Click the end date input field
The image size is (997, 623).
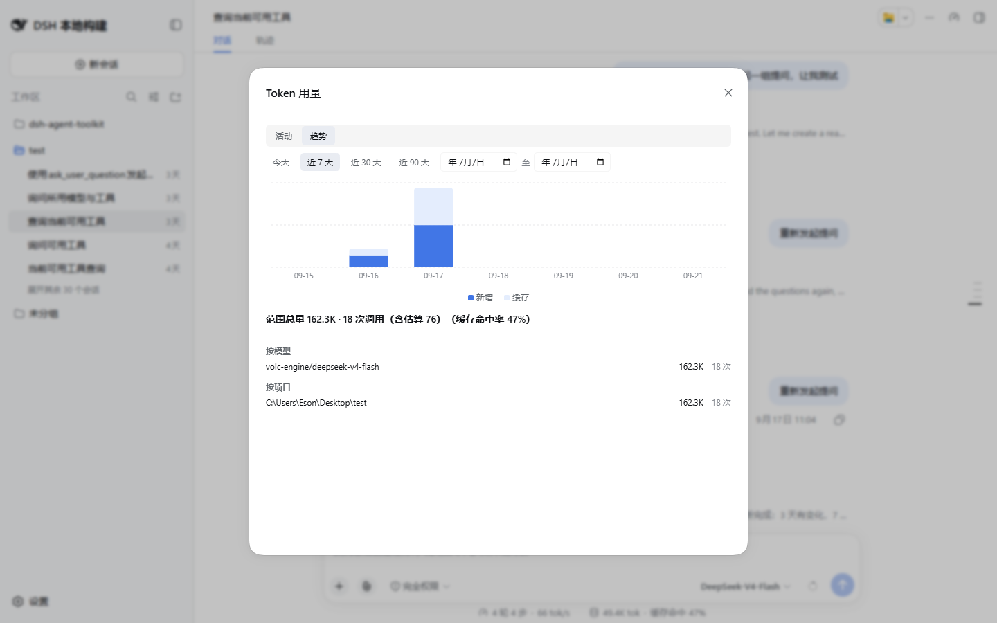(572, 162)
